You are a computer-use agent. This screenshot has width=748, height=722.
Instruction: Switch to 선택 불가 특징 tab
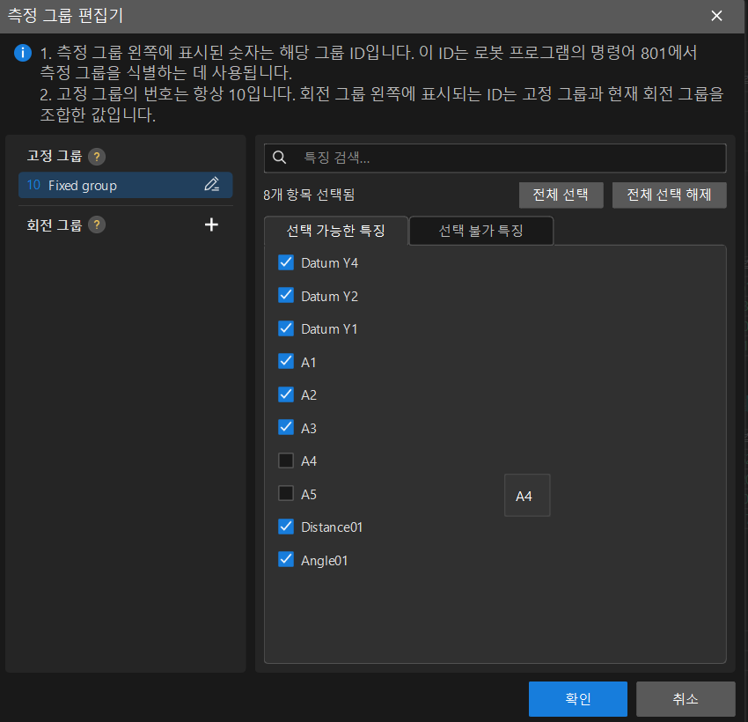click(x=480, y=231)
